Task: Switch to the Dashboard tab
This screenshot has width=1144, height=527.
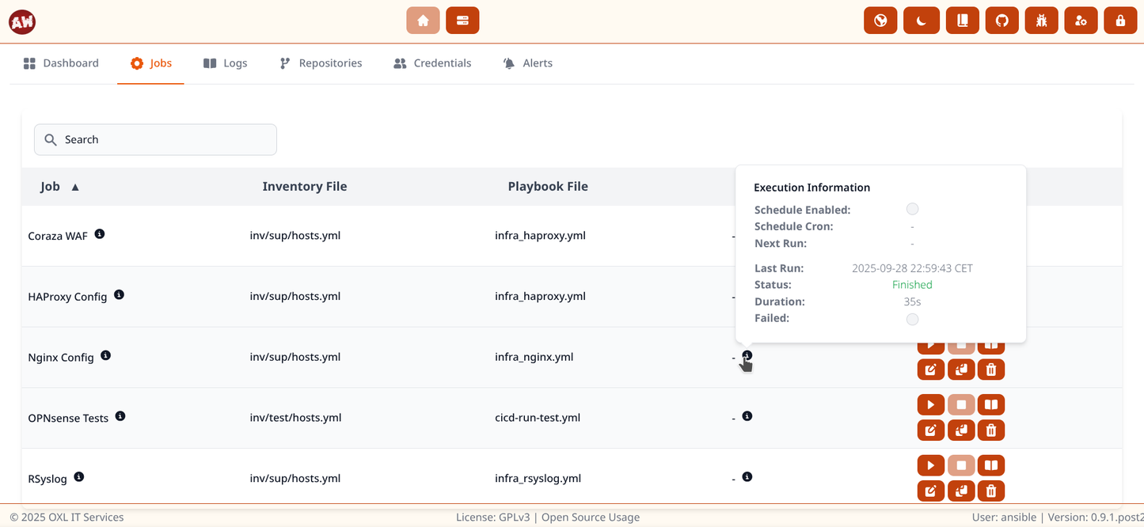Action: (61, 63)
